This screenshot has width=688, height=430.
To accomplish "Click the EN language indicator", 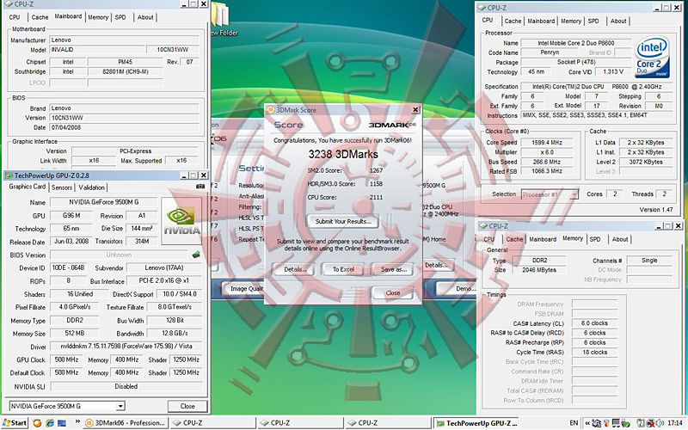I will (574, 423).
